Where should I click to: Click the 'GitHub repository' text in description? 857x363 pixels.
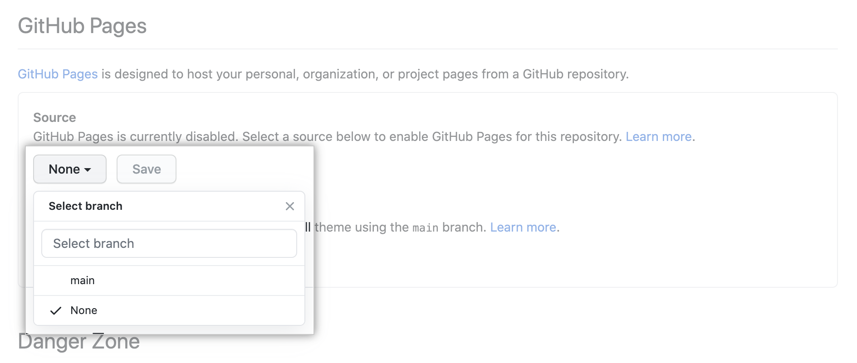pyautogui.click(x=575, y=74)
